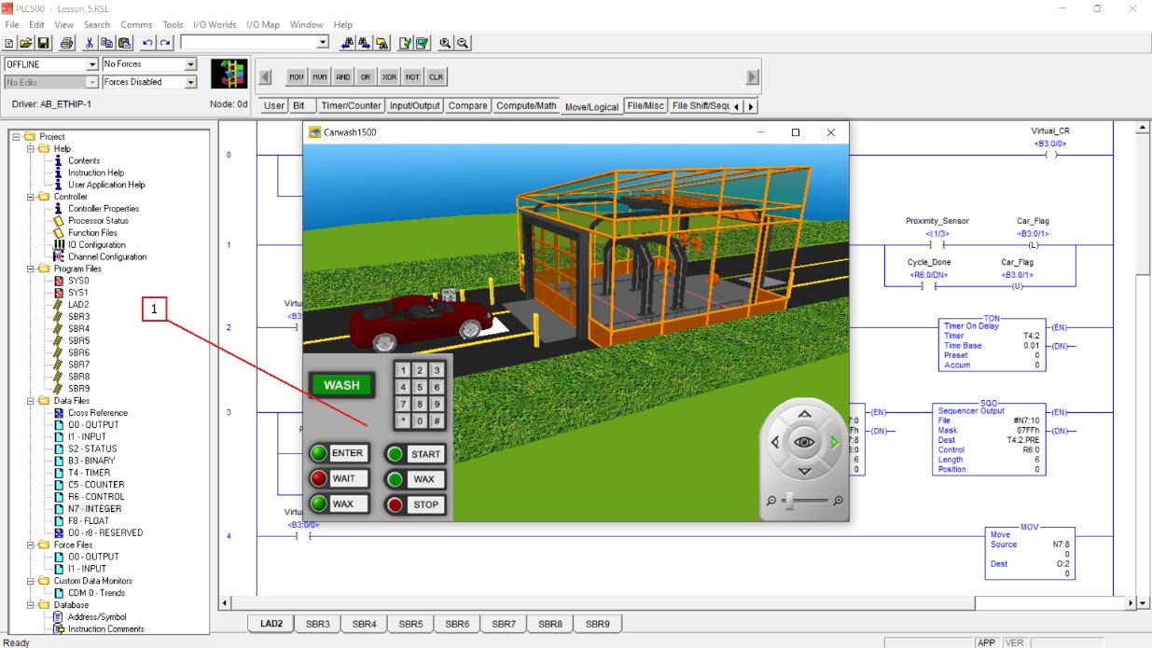Open the search combo box dropdown in toolbar
Screen dimensions: 1152x648
coord(323,43)
